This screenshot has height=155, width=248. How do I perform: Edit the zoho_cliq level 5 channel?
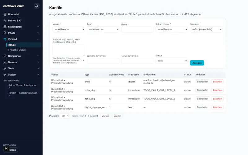(203, 99)
